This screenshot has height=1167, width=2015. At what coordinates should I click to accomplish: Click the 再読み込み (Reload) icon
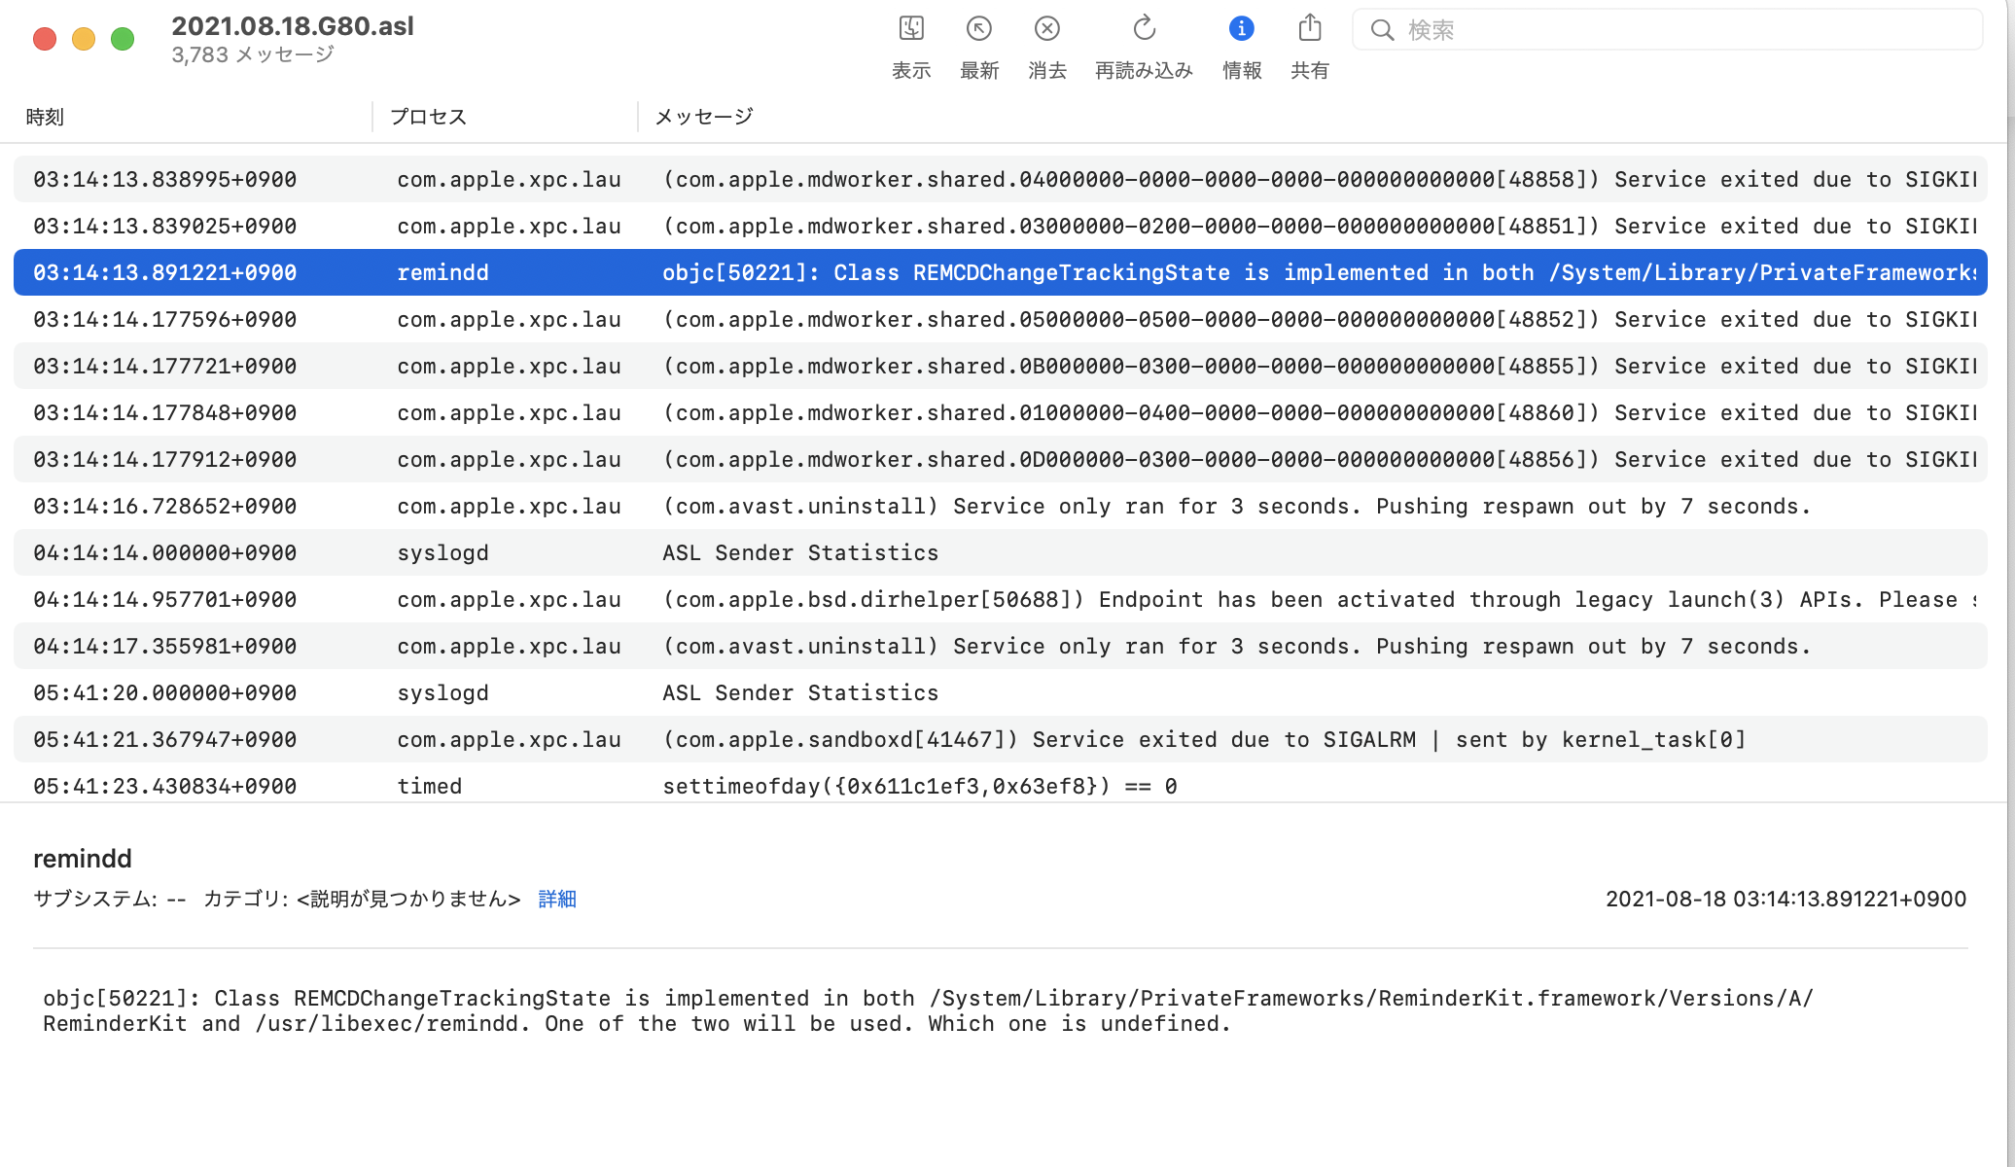[1144, 29]
